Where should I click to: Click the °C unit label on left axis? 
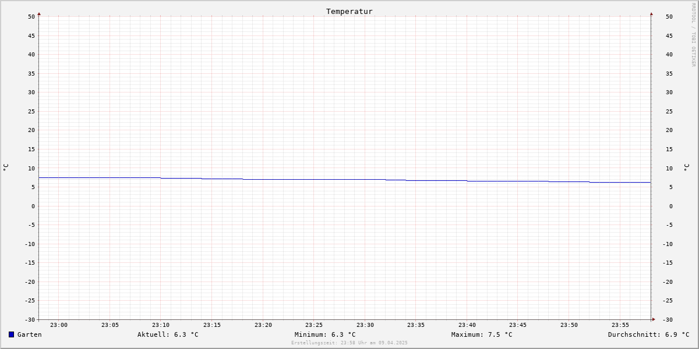click(x=6, y=168)
